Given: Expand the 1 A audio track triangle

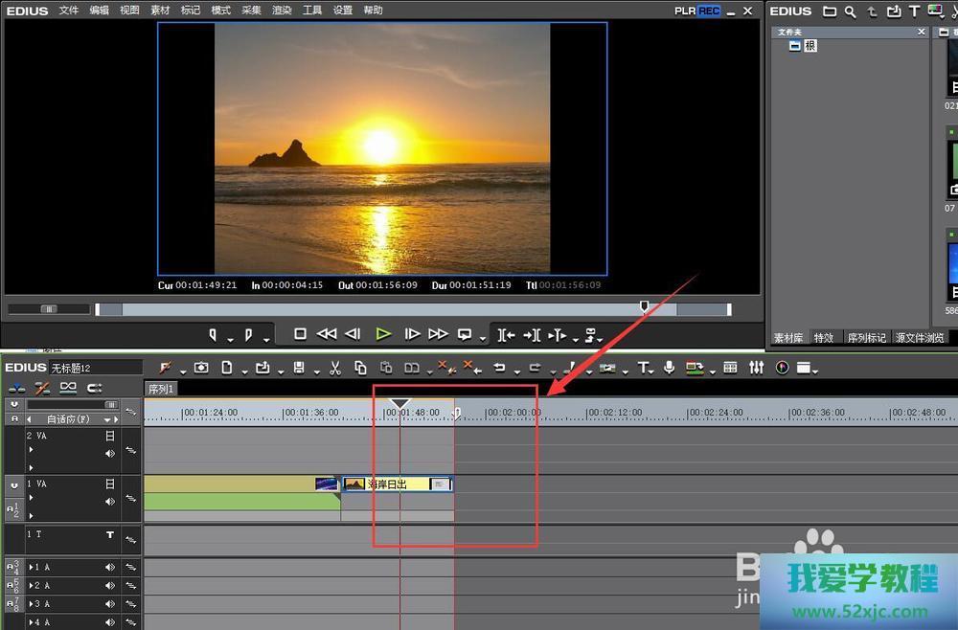Looking at the screenshot, I should tap(31, 568).
